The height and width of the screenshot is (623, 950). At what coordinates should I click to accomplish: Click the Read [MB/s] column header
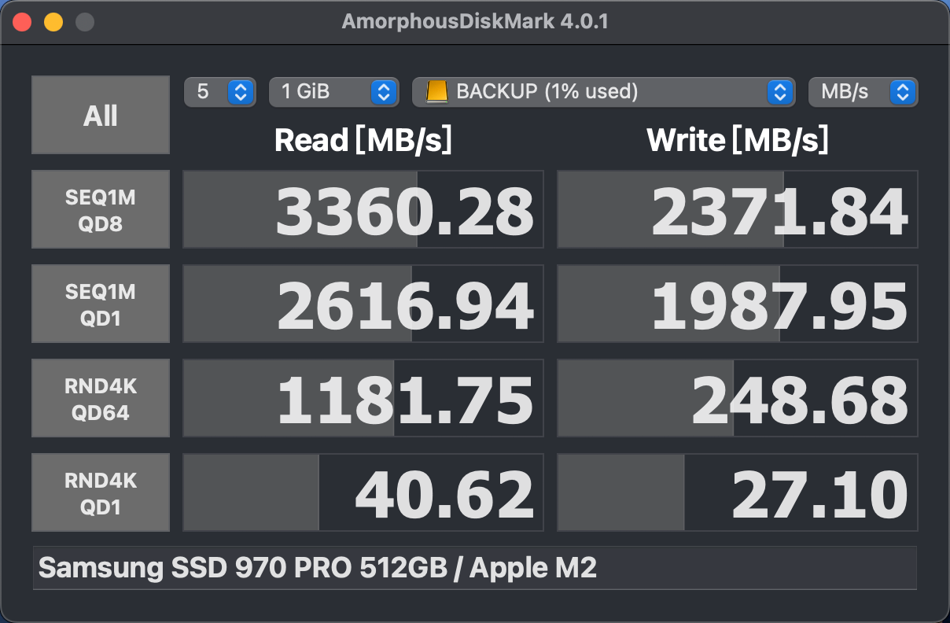pos(363,140)
